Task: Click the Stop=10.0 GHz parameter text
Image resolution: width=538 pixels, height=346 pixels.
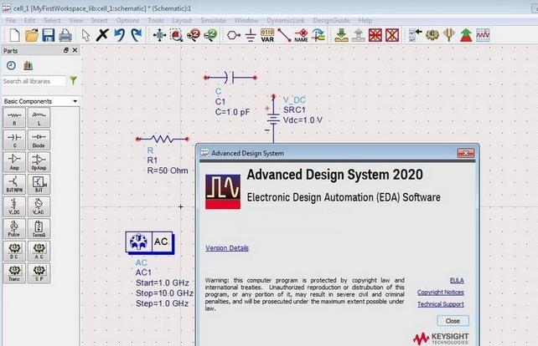Action: coord(164,293)
